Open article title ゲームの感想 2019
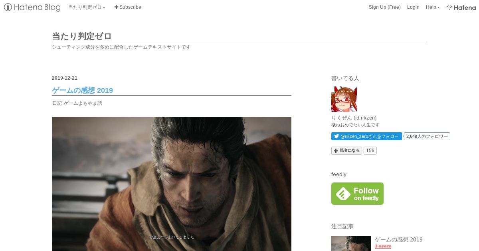 pos(82,90)
